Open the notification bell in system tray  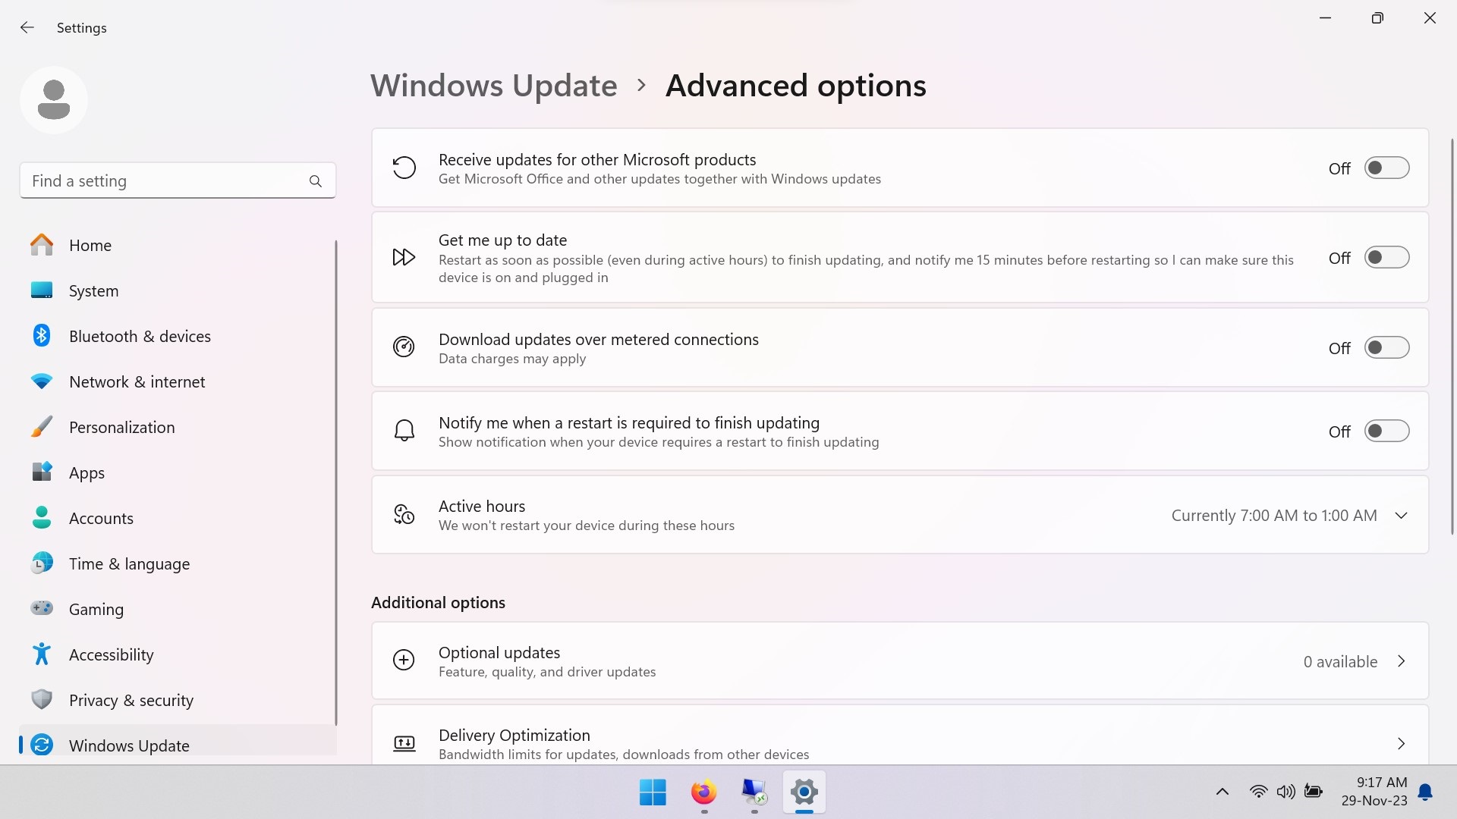(x=1426, y=792)
